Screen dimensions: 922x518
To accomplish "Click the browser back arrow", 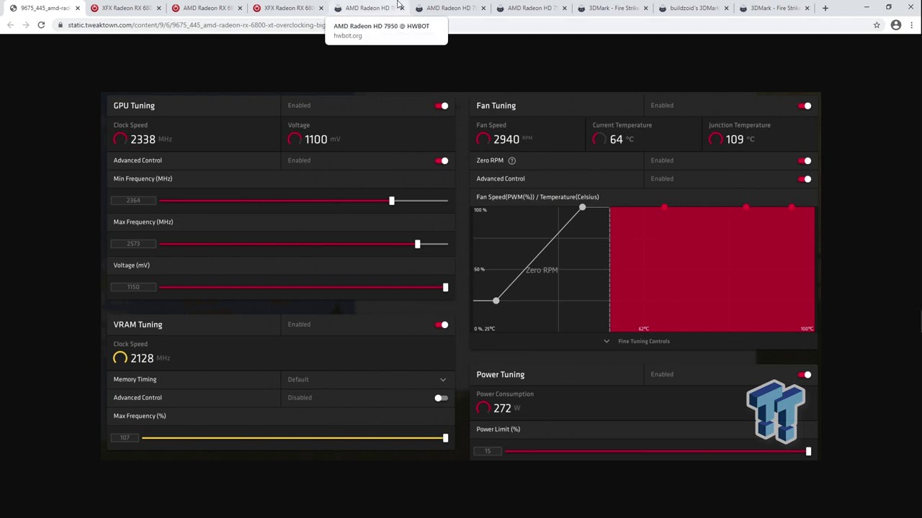I will pos(10,25).
